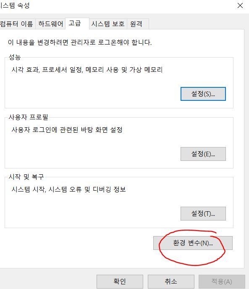Go to the 시스템 보호 tab
This screenshot has width=249, height=289.
coord(108,24)
